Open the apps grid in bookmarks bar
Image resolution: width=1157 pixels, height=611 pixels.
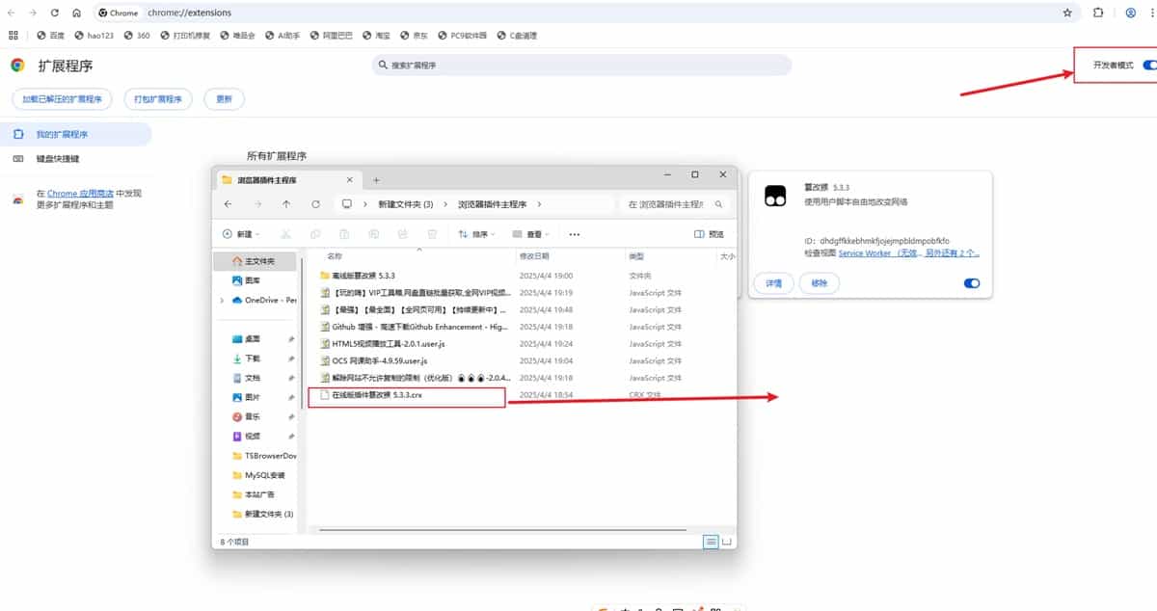[x=13, y=36]
